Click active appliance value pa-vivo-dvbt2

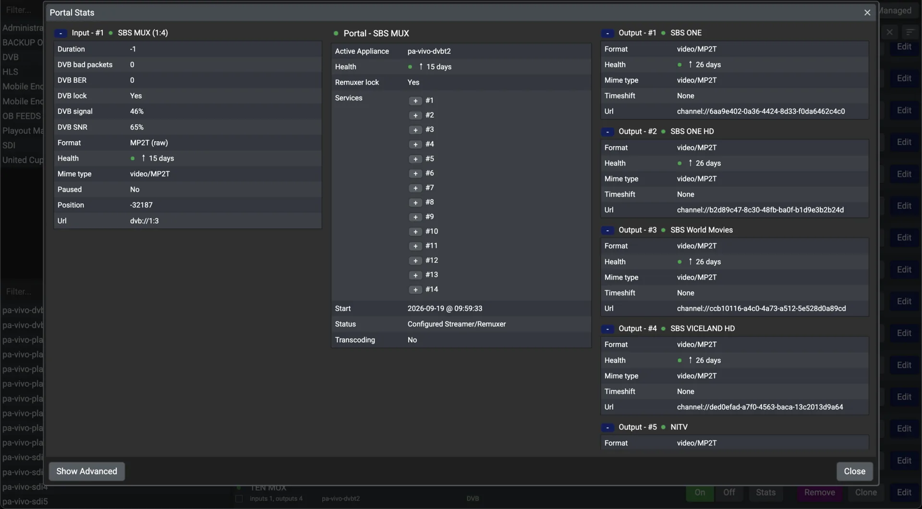pos(429,51)
